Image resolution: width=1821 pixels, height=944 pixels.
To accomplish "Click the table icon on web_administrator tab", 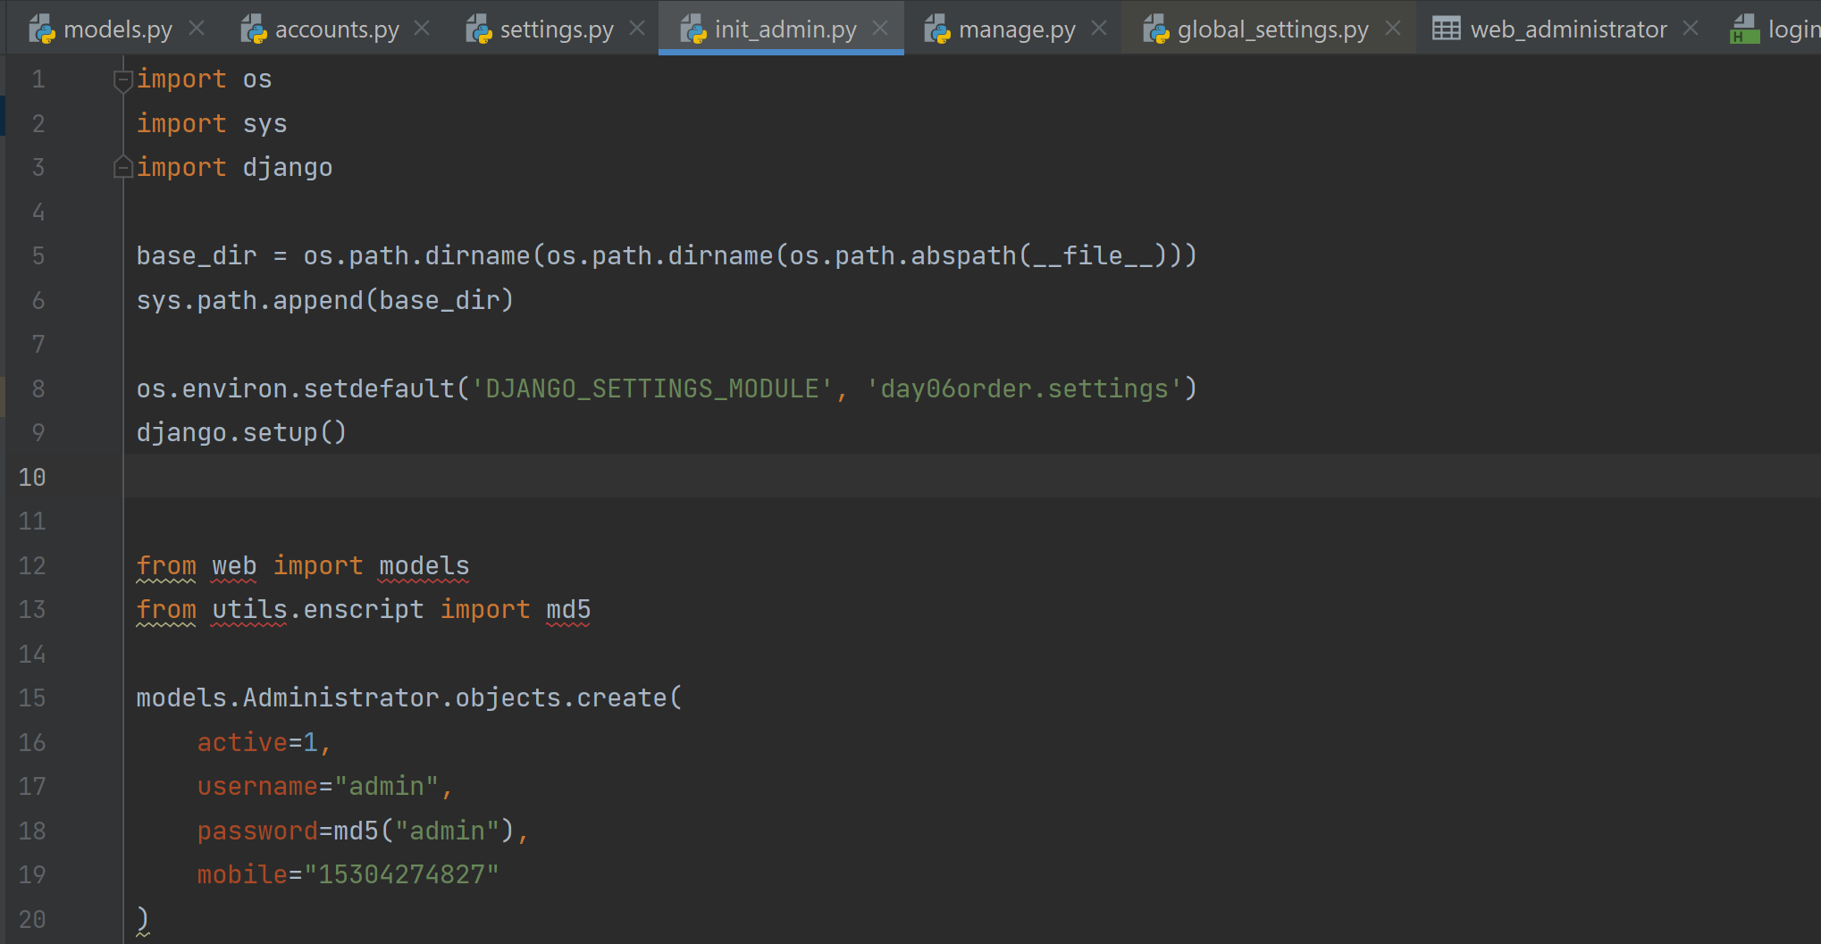I will coord(1447,29).
